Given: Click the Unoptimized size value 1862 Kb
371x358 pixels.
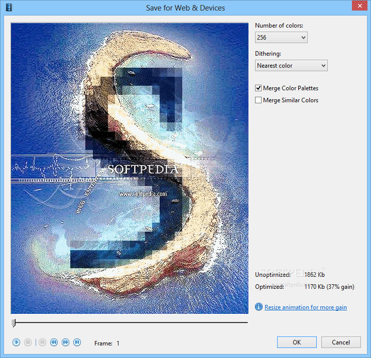Looking at the screenshot, I should (x=314, y=275).
